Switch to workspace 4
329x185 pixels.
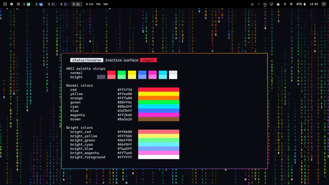coord(64,4)
